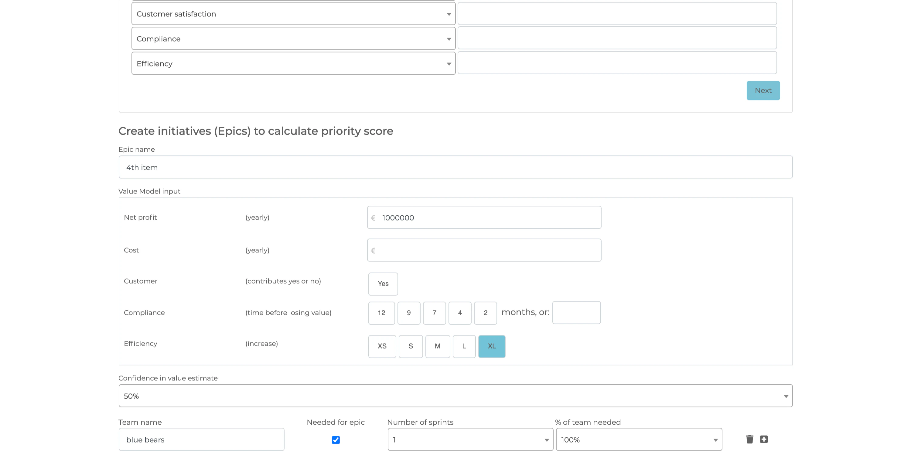Screen dimensions: 911x455
Task: Click the Next button
Action: pyautogui.click(x=763, y=90)
